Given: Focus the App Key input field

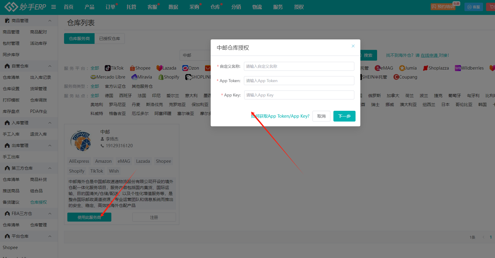Looking at the screenshot, I should [x=299, y=95].
